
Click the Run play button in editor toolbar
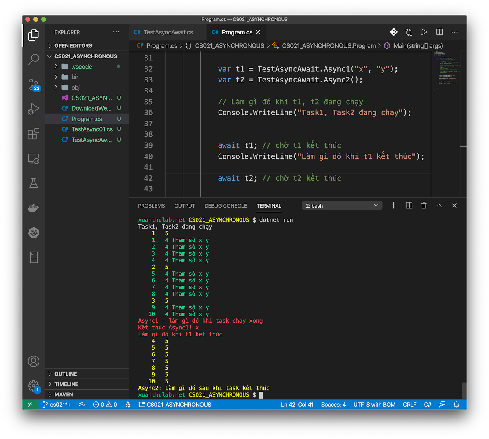[424, 32]
